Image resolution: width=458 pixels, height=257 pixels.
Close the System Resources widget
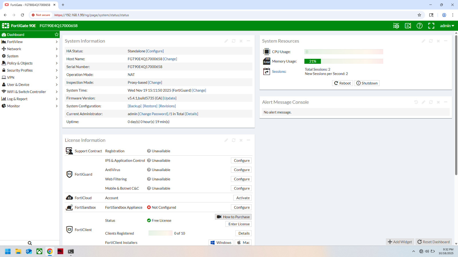pyautogui.click(x=438, y=41)
